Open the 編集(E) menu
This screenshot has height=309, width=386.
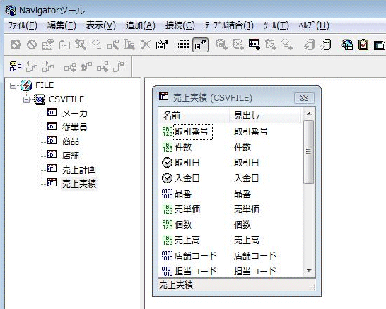coord(62,25)
